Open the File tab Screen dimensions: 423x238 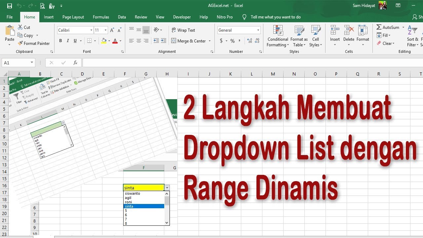[10, 17]
